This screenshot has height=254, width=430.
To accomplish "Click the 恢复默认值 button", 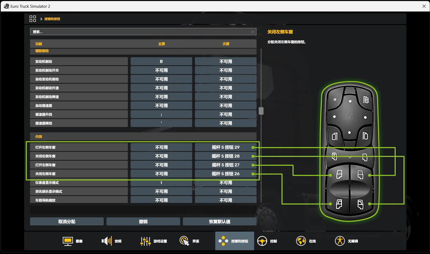I will pyautogui.click(x=220, y=221).
